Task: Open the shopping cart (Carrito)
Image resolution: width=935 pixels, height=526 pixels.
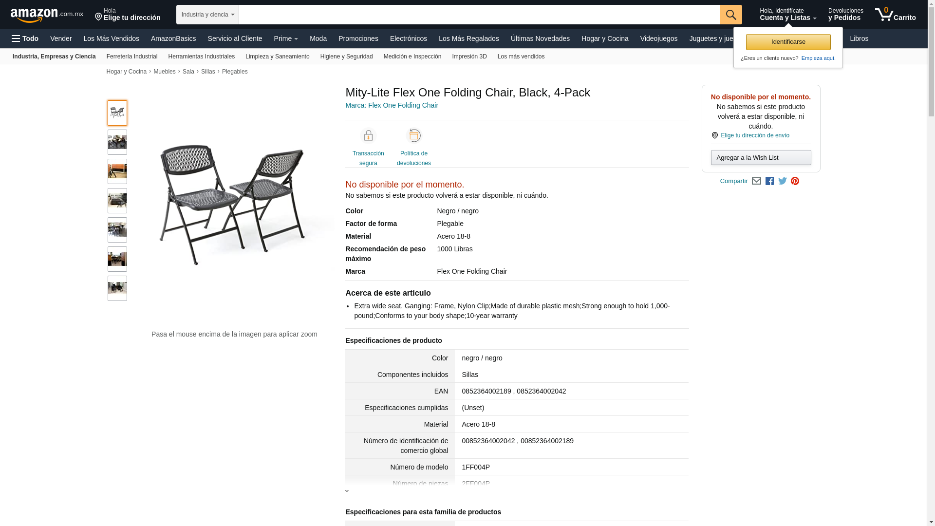Action: pos(895,15)
